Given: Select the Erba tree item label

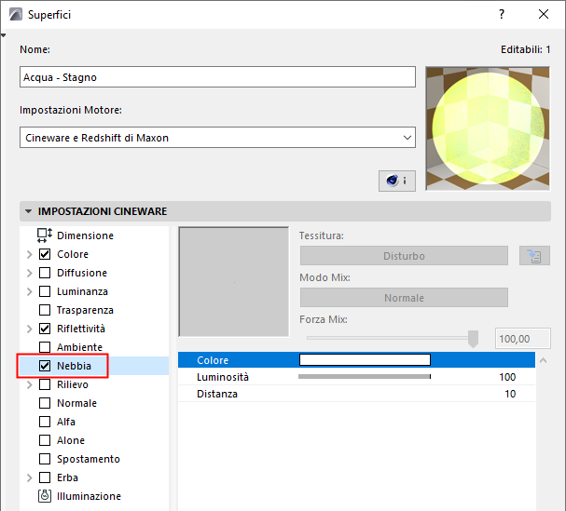Looking at the screenshot, I should pos(67,477).
